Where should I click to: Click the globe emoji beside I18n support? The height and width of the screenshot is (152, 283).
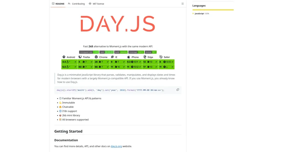click(60, 111)
